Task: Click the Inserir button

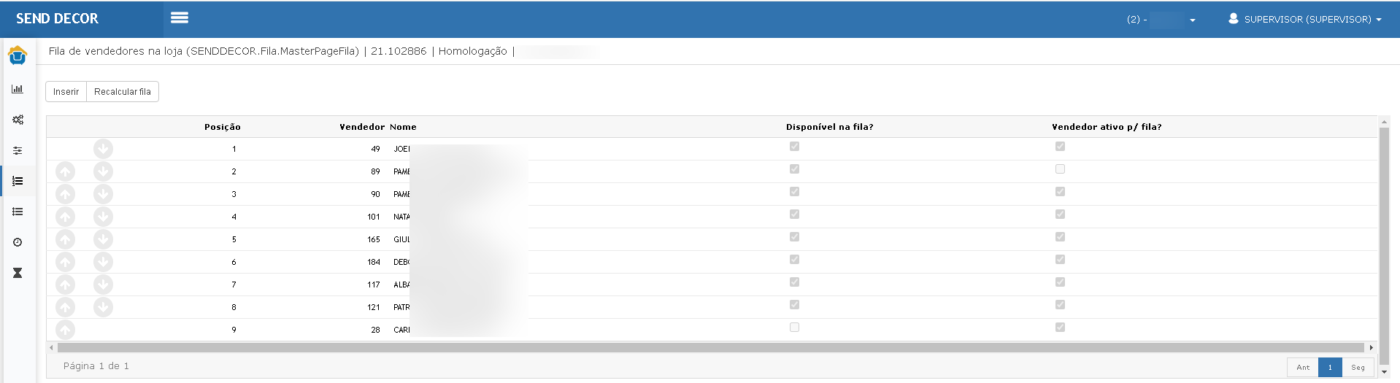Action: pyautogui.click(x=66, y=92)
